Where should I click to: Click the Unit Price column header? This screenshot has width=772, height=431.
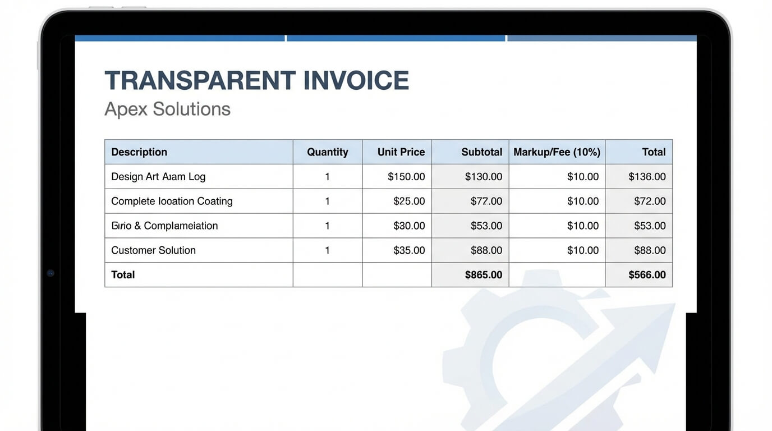point(401,152)
